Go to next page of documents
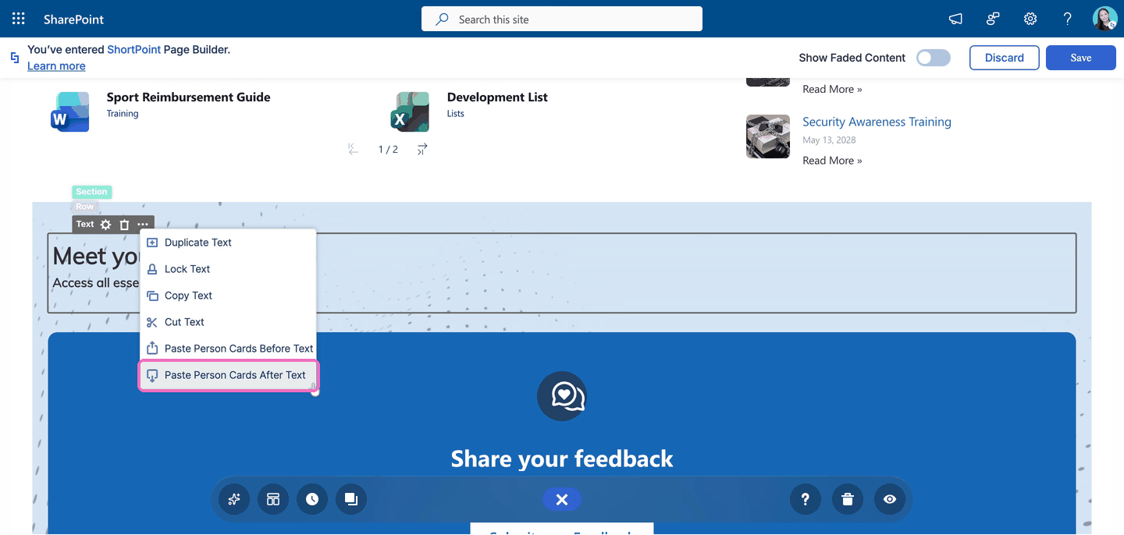Image resolution: width=1124 pixels, height=535 pixels. pos(422,149)
